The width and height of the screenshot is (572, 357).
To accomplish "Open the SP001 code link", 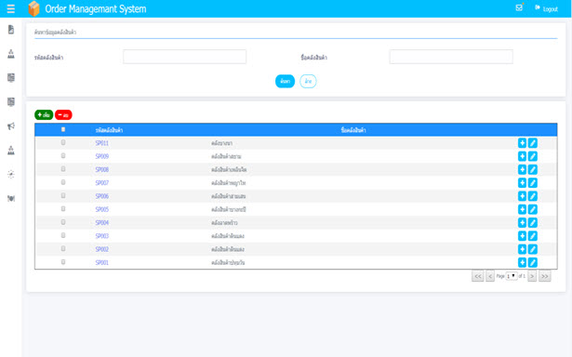I will click(x=101, y=262).
